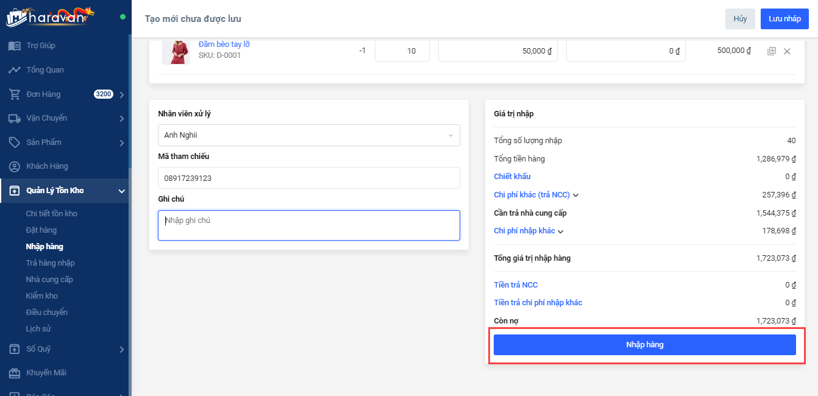Screen dimensions: 818x396
Task: Click the Vận Chuyển truck icon
Action: pyautogui.click(x=15, y=118)
